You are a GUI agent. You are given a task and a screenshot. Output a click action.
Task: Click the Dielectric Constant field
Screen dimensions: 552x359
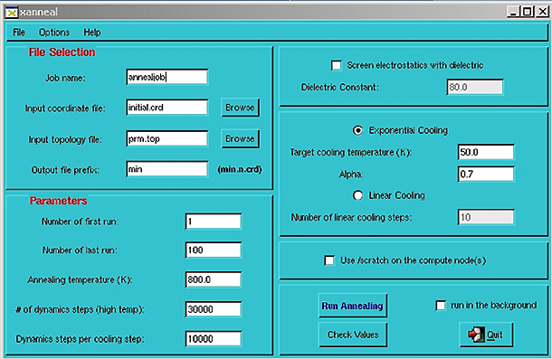click(475, 87)
